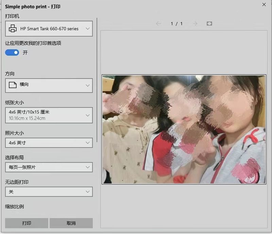This screenshot has height=234, width=272.
Task: Click the 开 label next to toggle
Action: coord(25,53)
